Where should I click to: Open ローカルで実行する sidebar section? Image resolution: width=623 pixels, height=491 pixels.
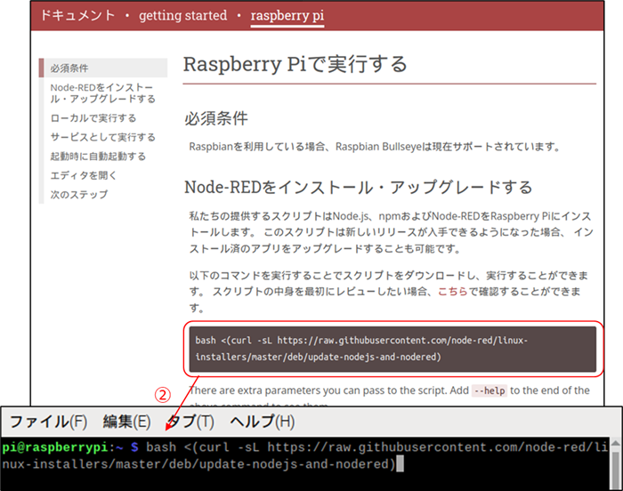point(93,118)
